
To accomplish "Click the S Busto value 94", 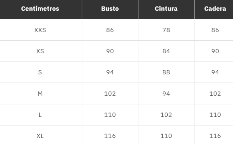I will point(110,73).
